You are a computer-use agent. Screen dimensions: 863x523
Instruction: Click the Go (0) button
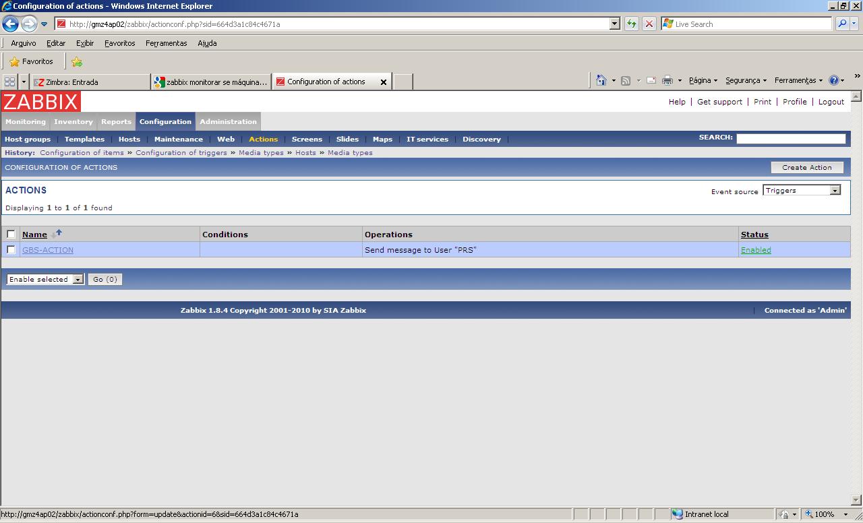pyautogui.click(x=105, y=279)
